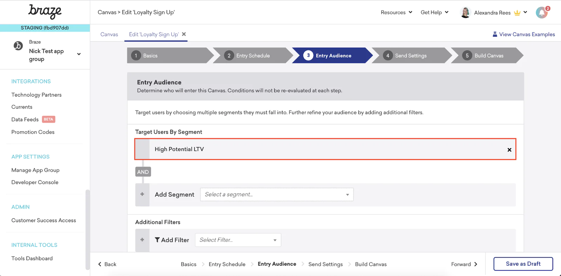Open Customer Success Access

coord(43,220)
